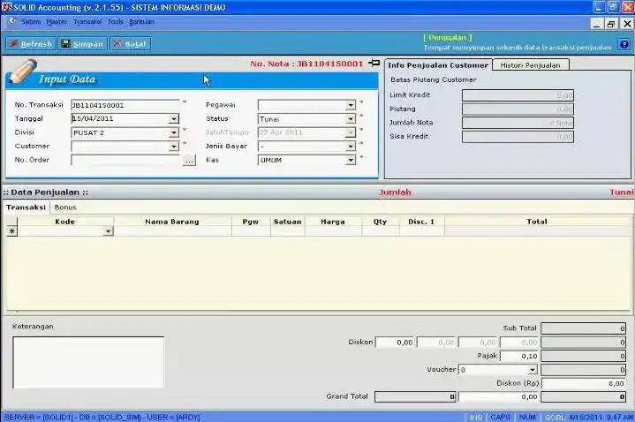Click the app icon left of Sistem menu
The width and height of the screenshot is (635, 422).
(x=11, y=21)
